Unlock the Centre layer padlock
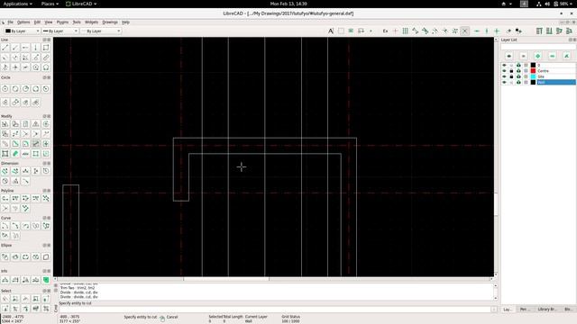The image size is (577, 324). point(511,71)
